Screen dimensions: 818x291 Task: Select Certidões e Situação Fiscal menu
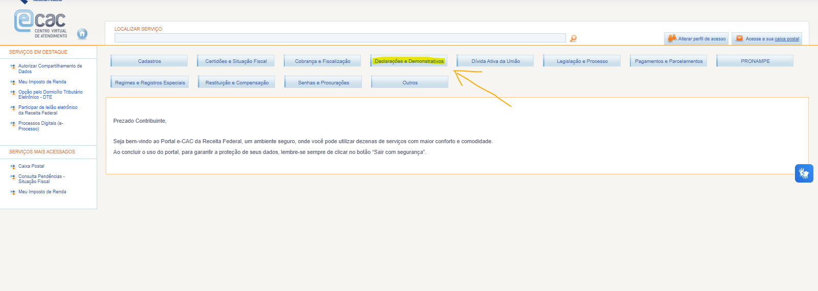click(x=236, y=61)
